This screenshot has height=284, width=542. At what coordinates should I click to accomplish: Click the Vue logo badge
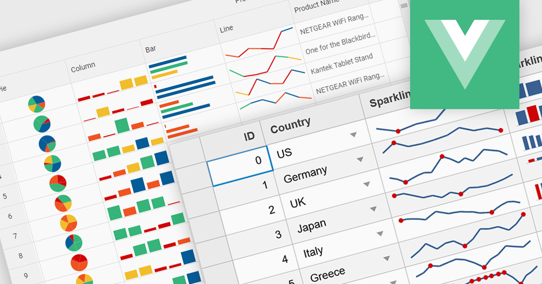465,55
